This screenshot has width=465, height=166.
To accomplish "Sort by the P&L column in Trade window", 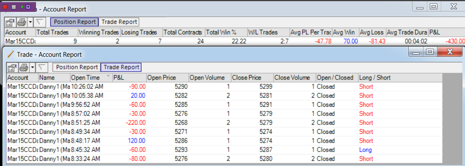I will tap(129, 77).
